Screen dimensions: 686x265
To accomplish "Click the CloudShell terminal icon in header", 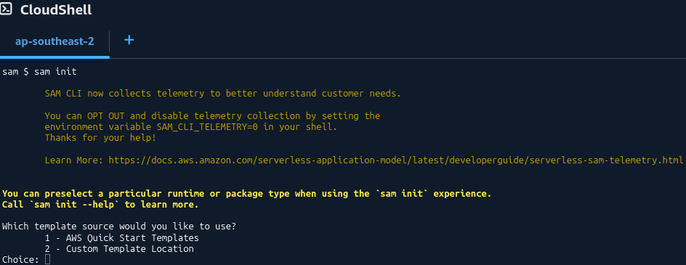I will (x=6, y=9).
